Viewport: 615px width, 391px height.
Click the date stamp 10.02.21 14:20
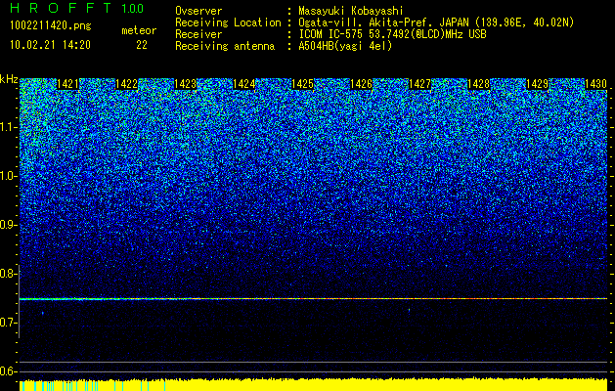[x=50, y=45]
